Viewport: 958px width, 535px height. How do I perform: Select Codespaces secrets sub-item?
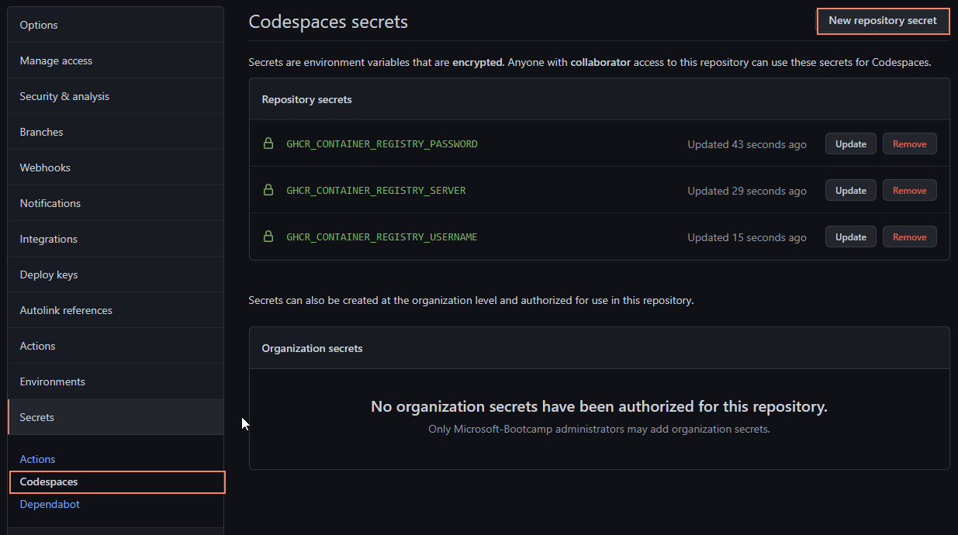coord(117,481)
